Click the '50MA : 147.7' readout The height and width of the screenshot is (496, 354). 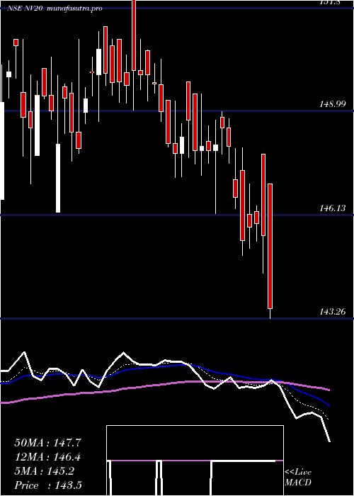tap(47, 443)
